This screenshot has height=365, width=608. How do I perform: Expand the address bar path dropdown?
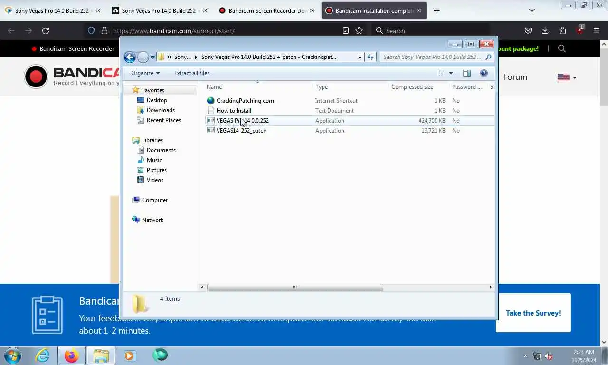(360, 57)
